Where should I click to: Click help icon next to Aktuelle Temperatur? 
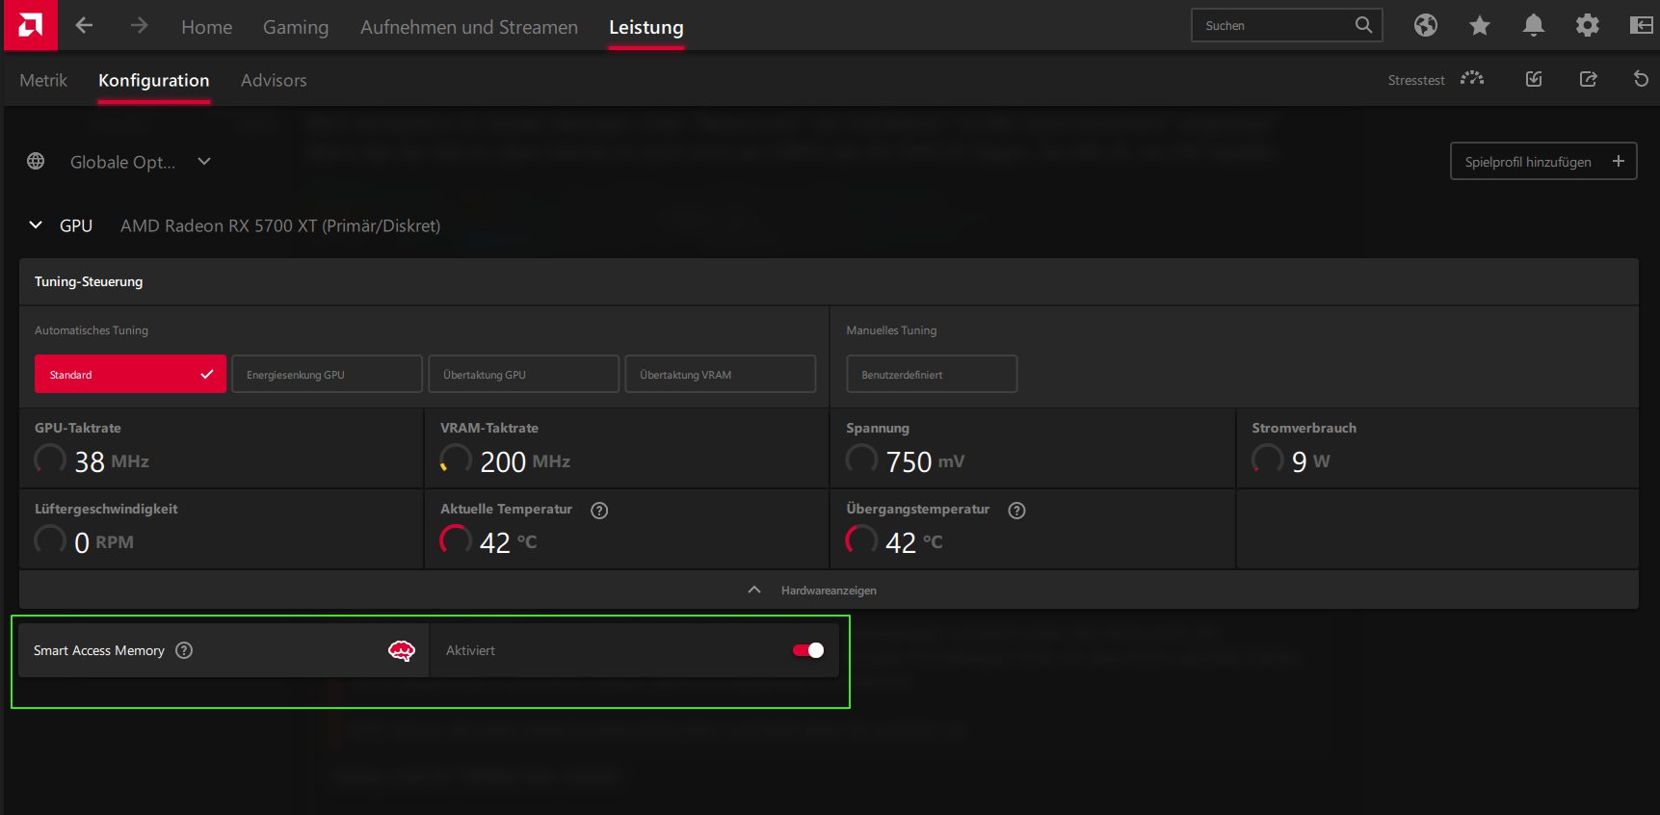click(599, 511)
